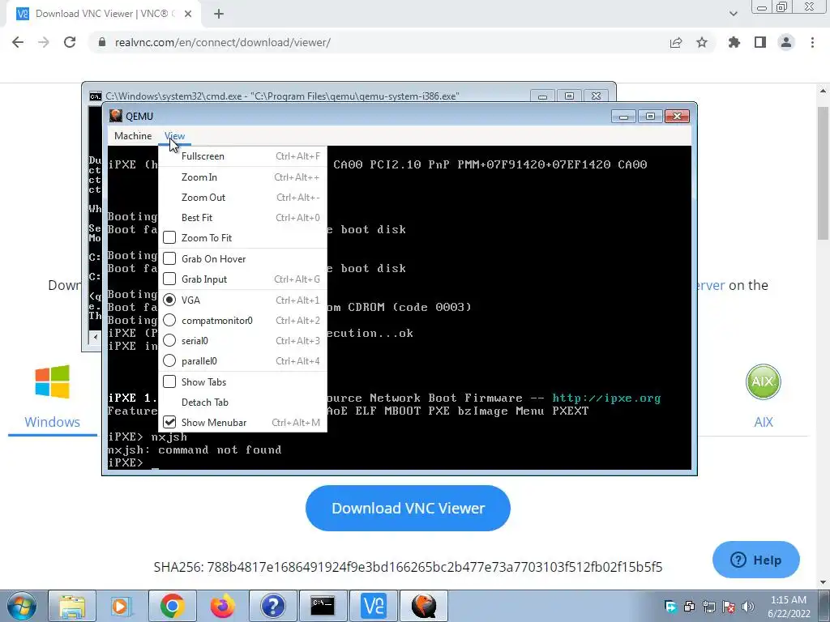Select Best Fit menu entry
This screenshot has height=622, width=830.
point(243,217)
